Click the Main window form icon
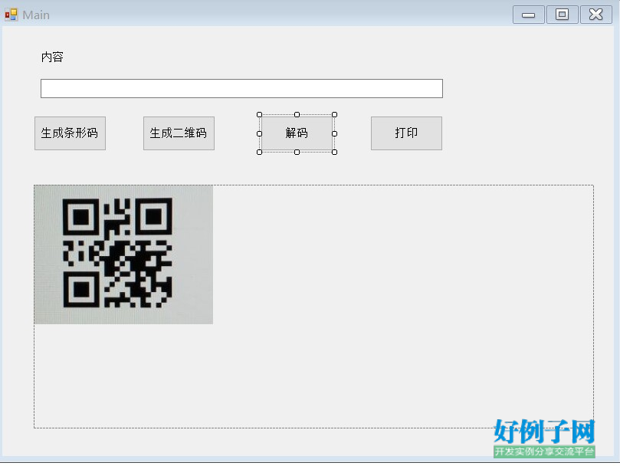620x466 pixels. tap(11, 15)
